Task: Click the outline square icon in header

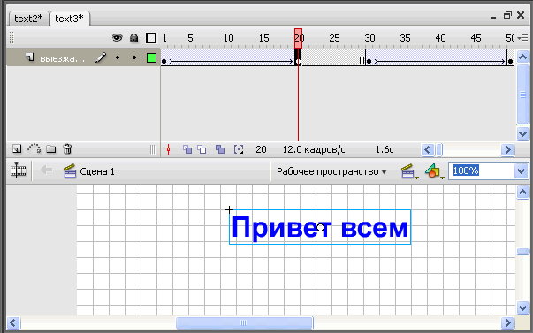Action: (x=151, y=38)
